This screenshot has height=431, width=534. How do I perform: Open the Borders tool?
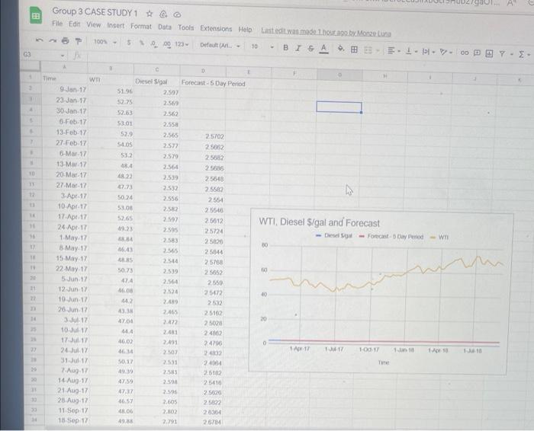354,49
